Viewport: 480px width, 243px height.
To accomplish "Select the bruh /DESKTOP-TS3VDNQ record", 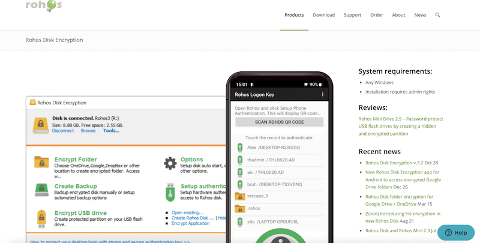I will coord(279,185).
